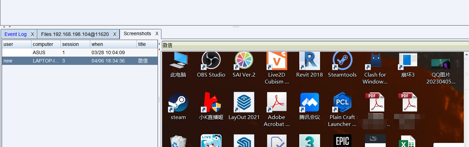The image size is (469, 147).
Task: Select the 腾讯会议 shortcut icon
Action: (309, 102)
